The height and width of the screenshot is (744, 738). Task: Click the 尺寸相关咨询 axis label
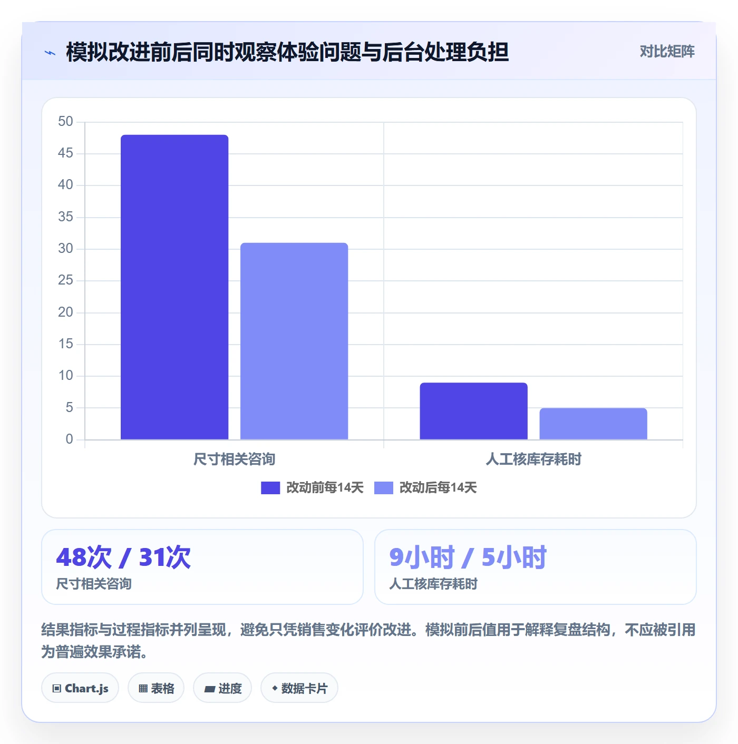click(x=234, y=459)
